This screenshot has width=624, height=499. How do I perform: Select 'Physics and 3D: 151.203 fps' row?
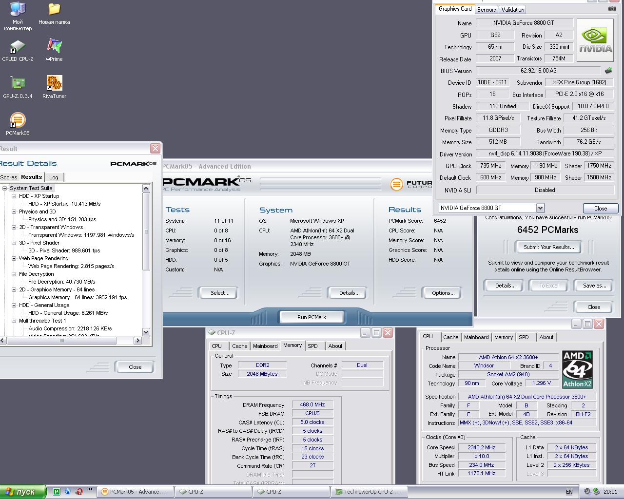[62, 219]
